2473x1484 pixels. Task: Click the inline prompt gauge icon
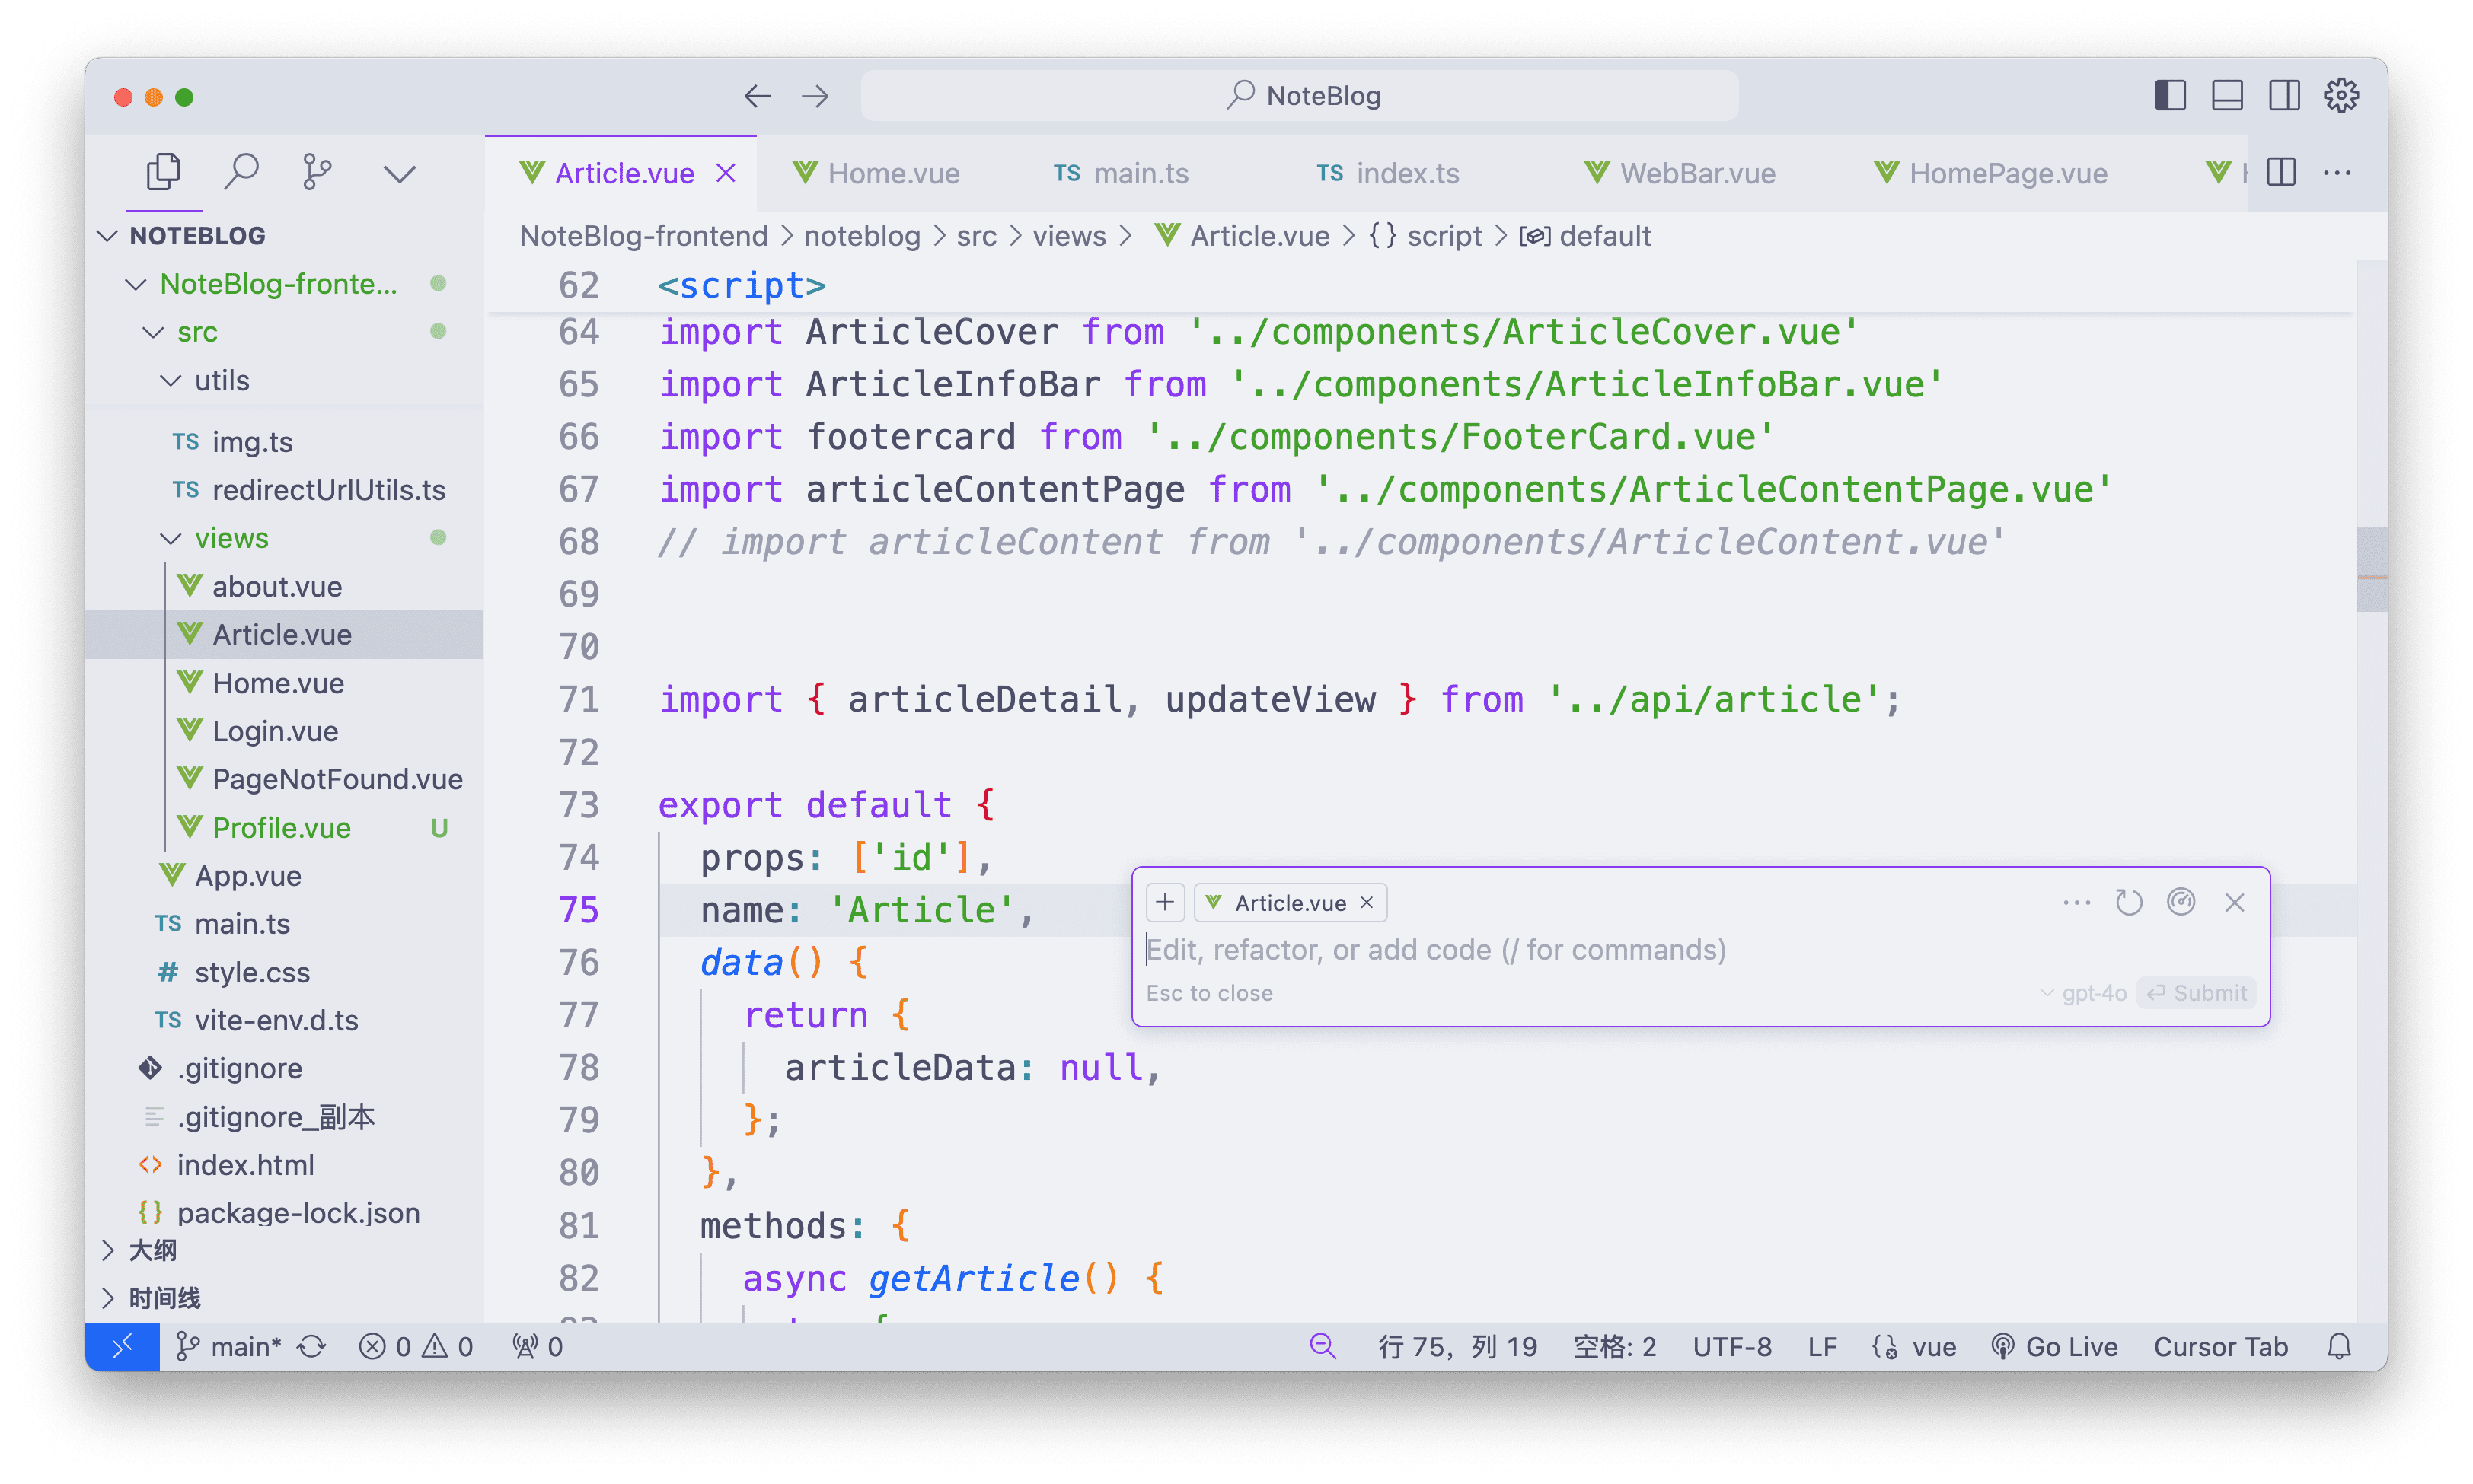(2181, 902)
